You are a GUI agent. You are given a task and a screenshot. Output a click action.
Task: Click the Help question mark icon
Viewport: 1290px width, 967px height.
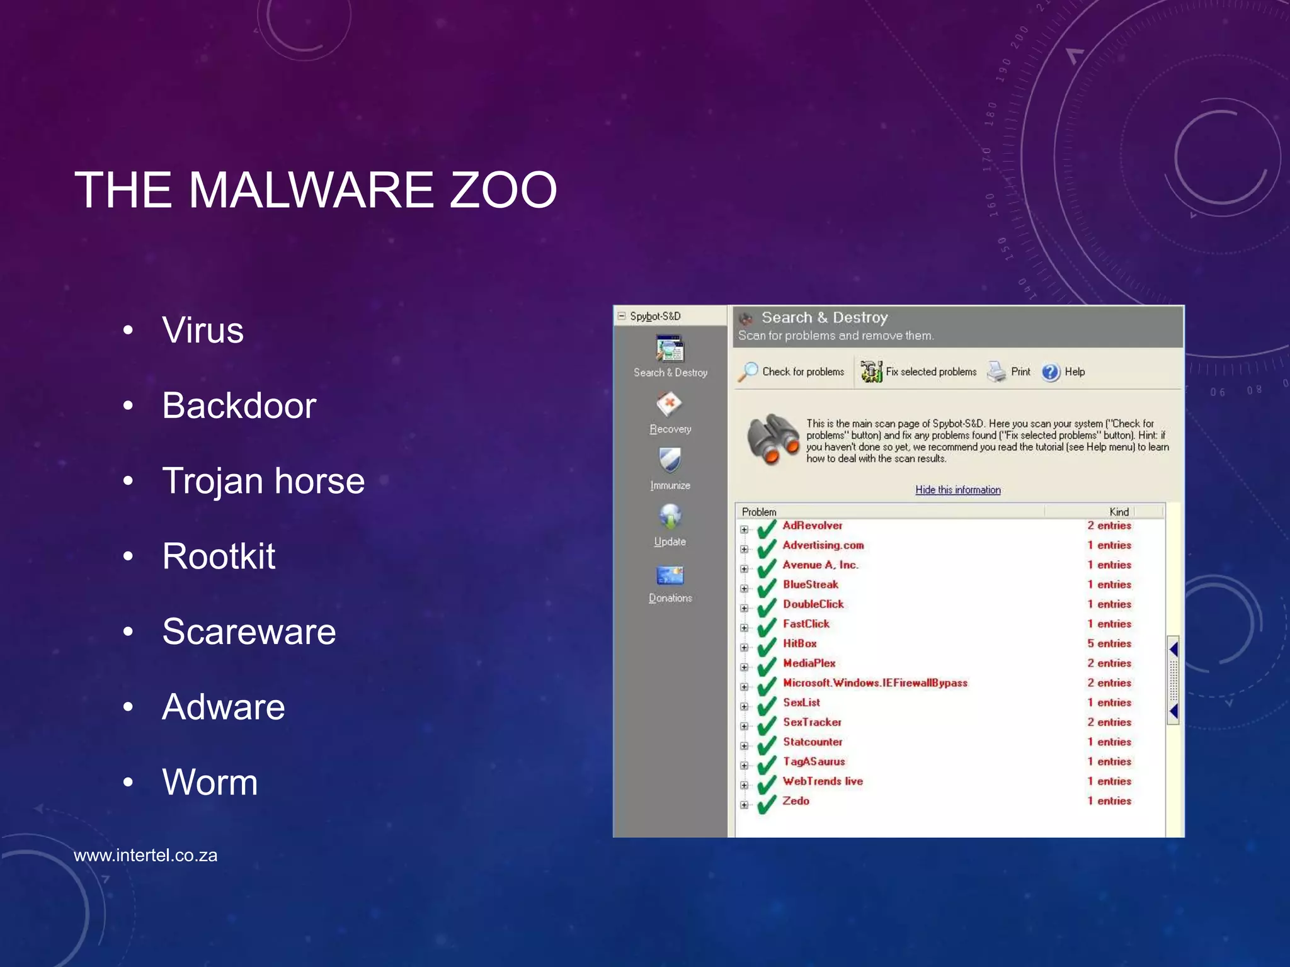1051,372
